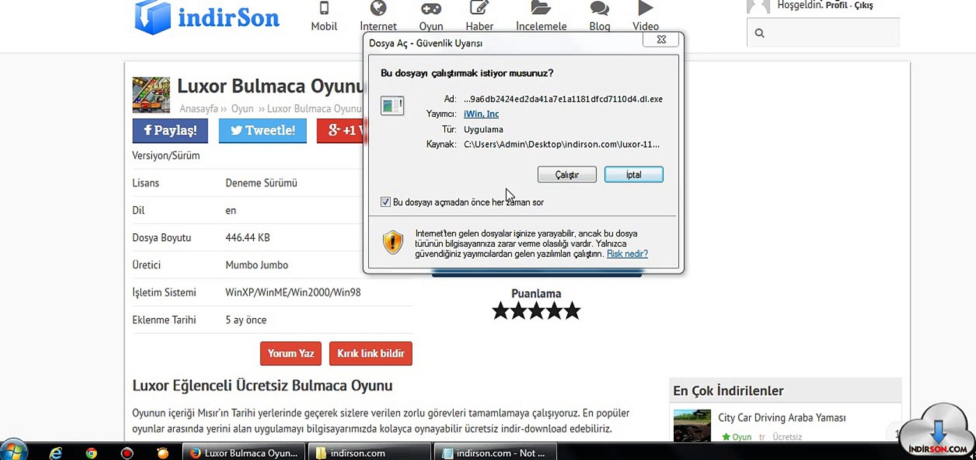Open the iWin, Inc publisher link
Viewport: 976px width, 460px height.
coord(481,114)
